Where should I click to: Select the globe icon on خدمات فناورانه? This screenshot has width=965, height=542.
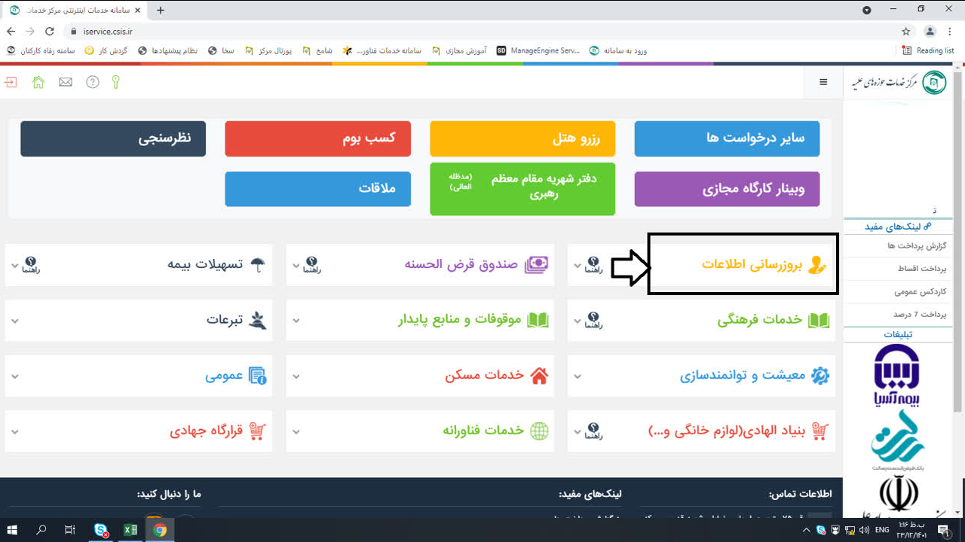point(539,431)
